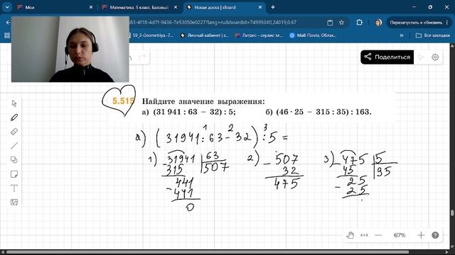This screenshot has width=455, height=255.
Task: Activate the hand pan tool
Action: coord(350,235)
